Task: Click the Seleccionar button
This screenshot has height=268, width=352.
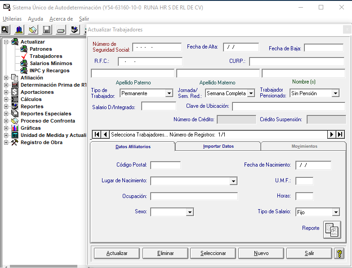Action: (213, 253)
